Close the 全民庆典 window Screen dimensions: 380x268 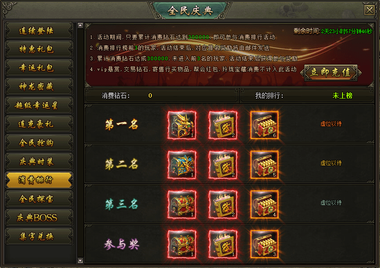pos(369,10)
